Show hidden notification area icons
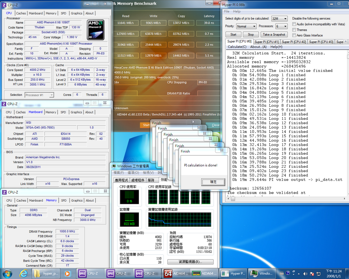Image resolution: width=349 pixels, height=279 pixels. click(x=298, y=274)
